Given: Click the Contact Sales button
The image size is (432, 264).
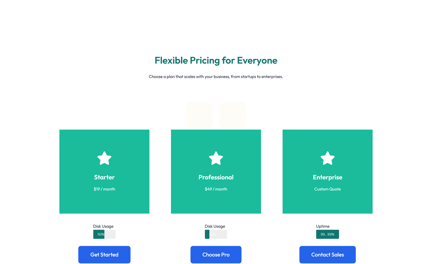Looking at the screenshot, I should pyautogui.click(x=328, y=255).
